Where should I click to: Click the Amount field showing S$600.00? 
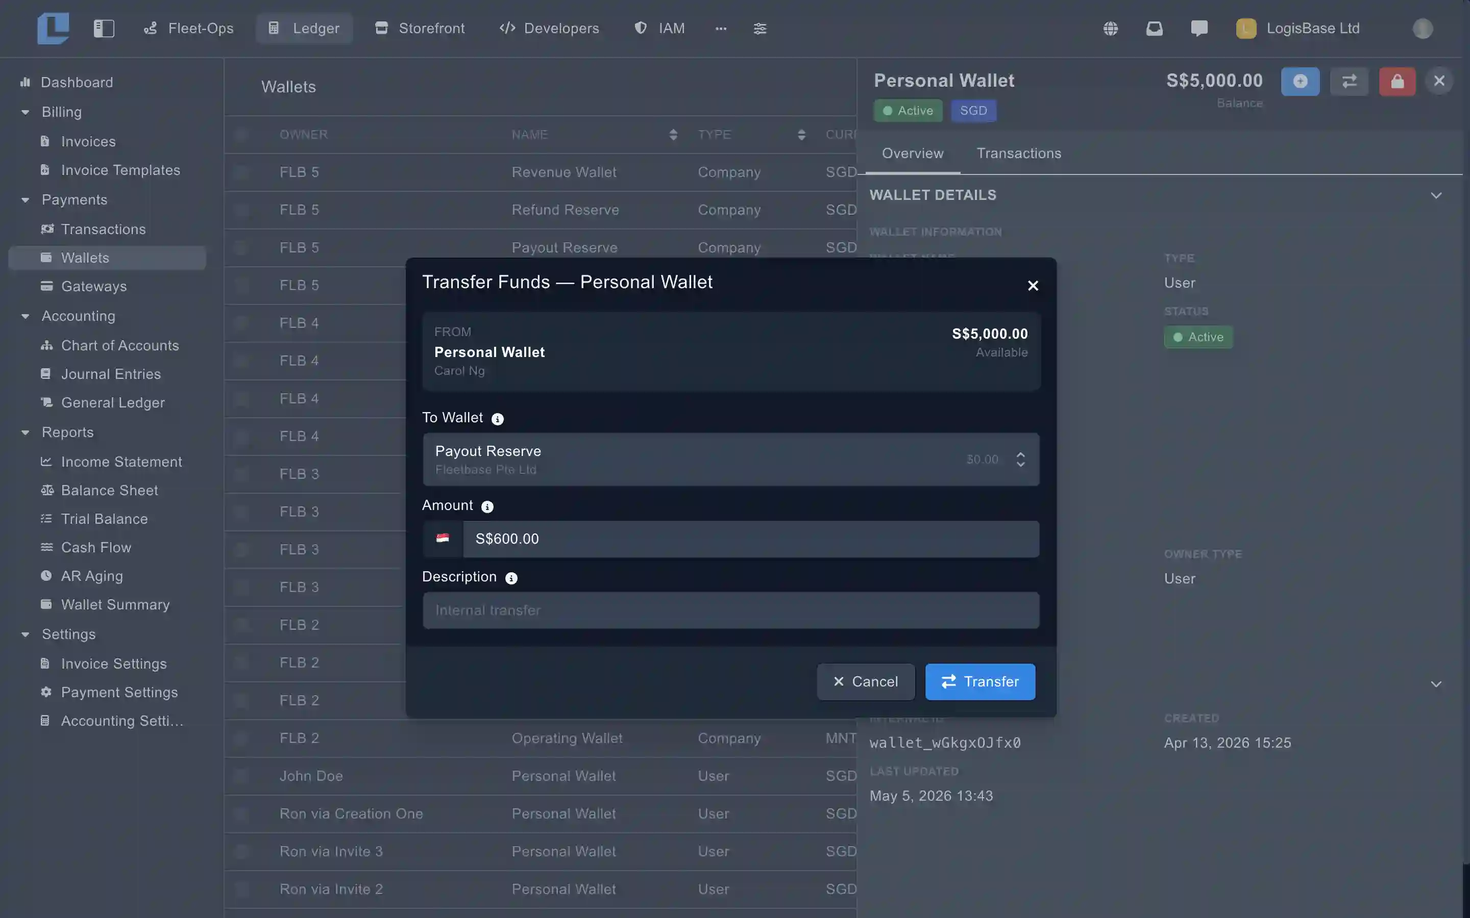[751, 539]
